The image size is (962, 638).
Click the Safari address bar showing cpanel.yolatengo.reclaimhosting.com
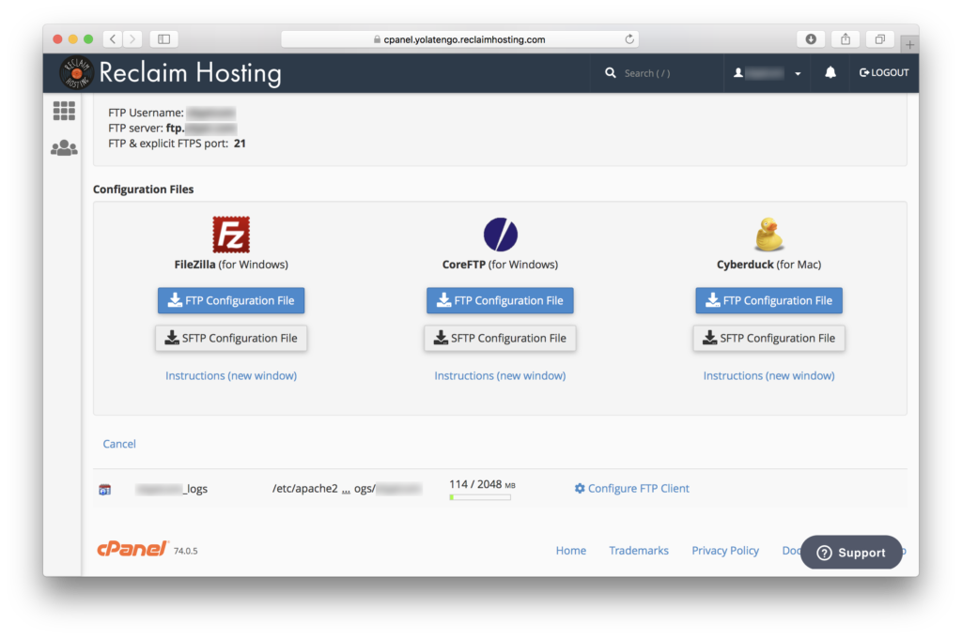pyautogui.click(x=458, y=39)
